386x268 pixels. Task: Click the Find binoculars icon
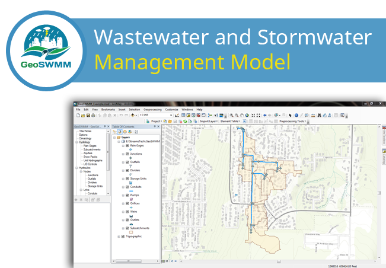tap(319, 115)
